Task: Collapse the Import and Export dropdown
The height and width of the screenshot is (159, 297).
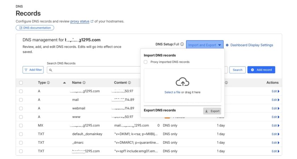Action: (205, 45)
